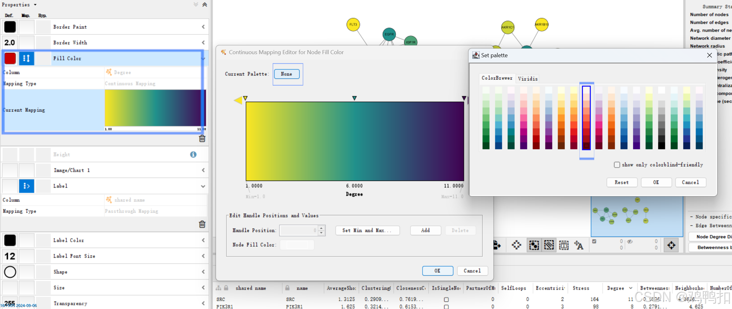
Task: Toggle annotation selection mode icon
Action: click(564, 245)
